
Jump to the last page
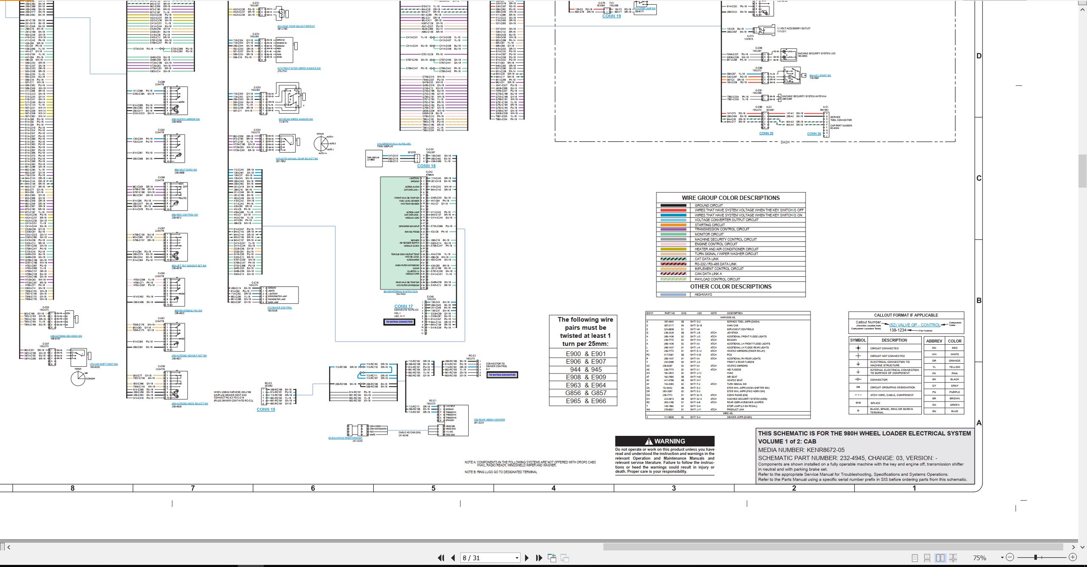click(x=539, y=558)
